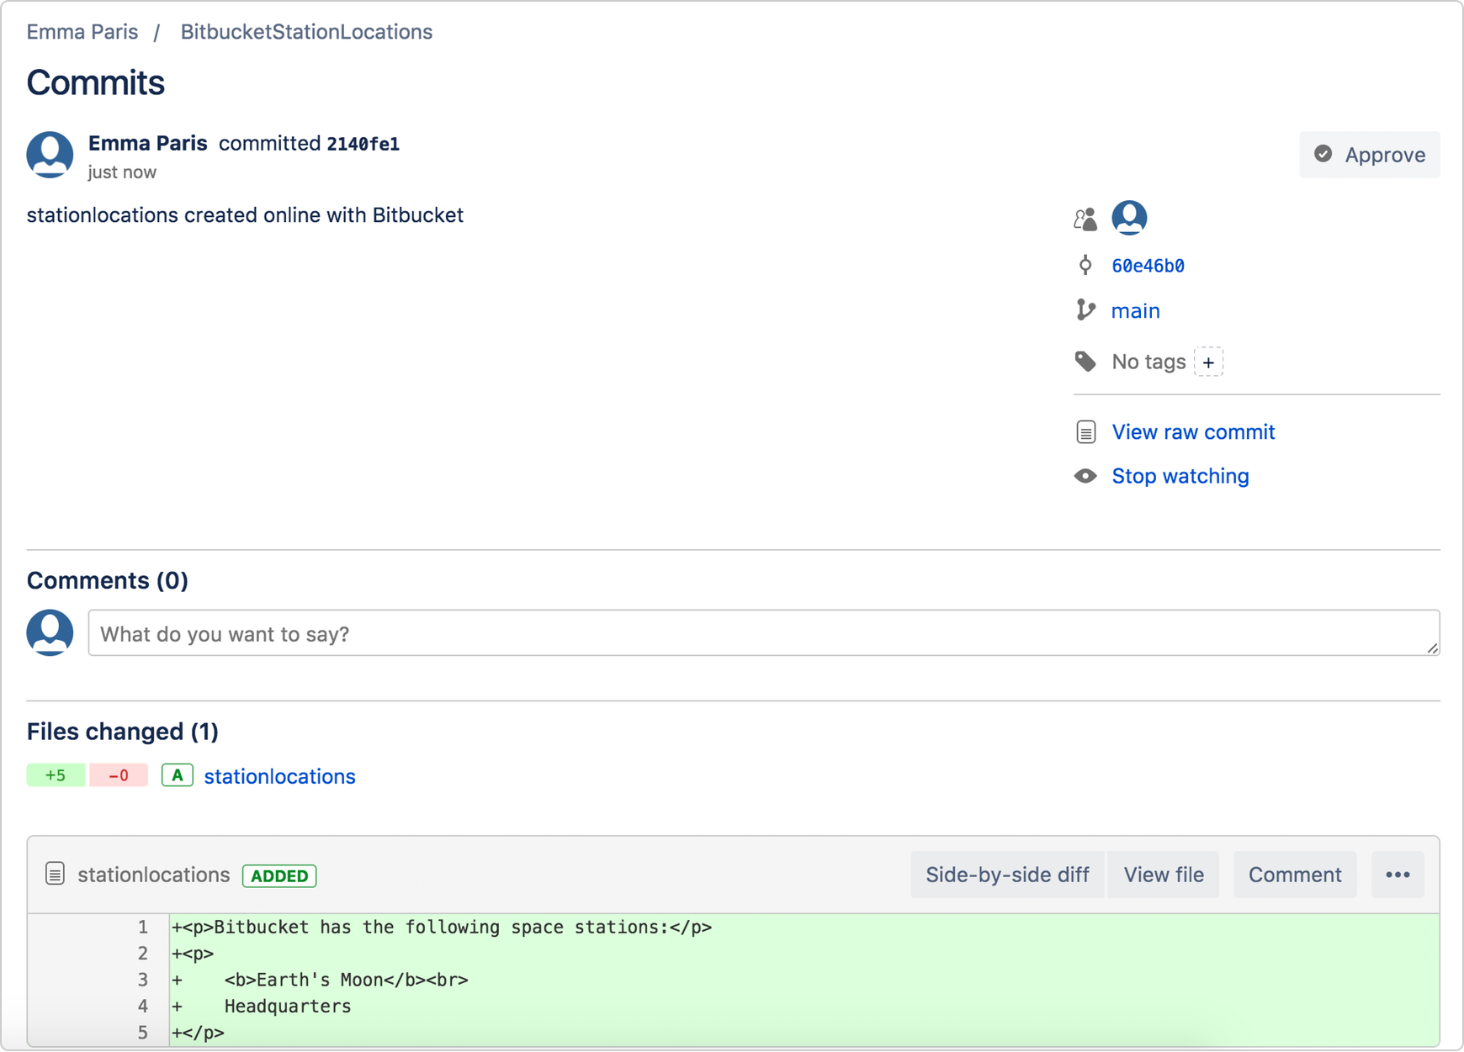Click the branch icon beside main

[x=1086, y=310]
